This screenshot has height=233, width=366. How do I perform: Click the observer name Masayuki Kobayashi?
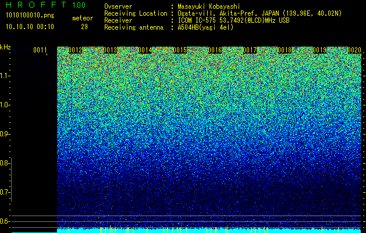[209, 6]
